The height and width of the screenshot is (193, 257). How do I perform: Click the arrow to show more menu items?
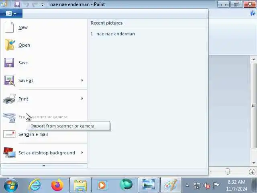(x=44, y=166)
